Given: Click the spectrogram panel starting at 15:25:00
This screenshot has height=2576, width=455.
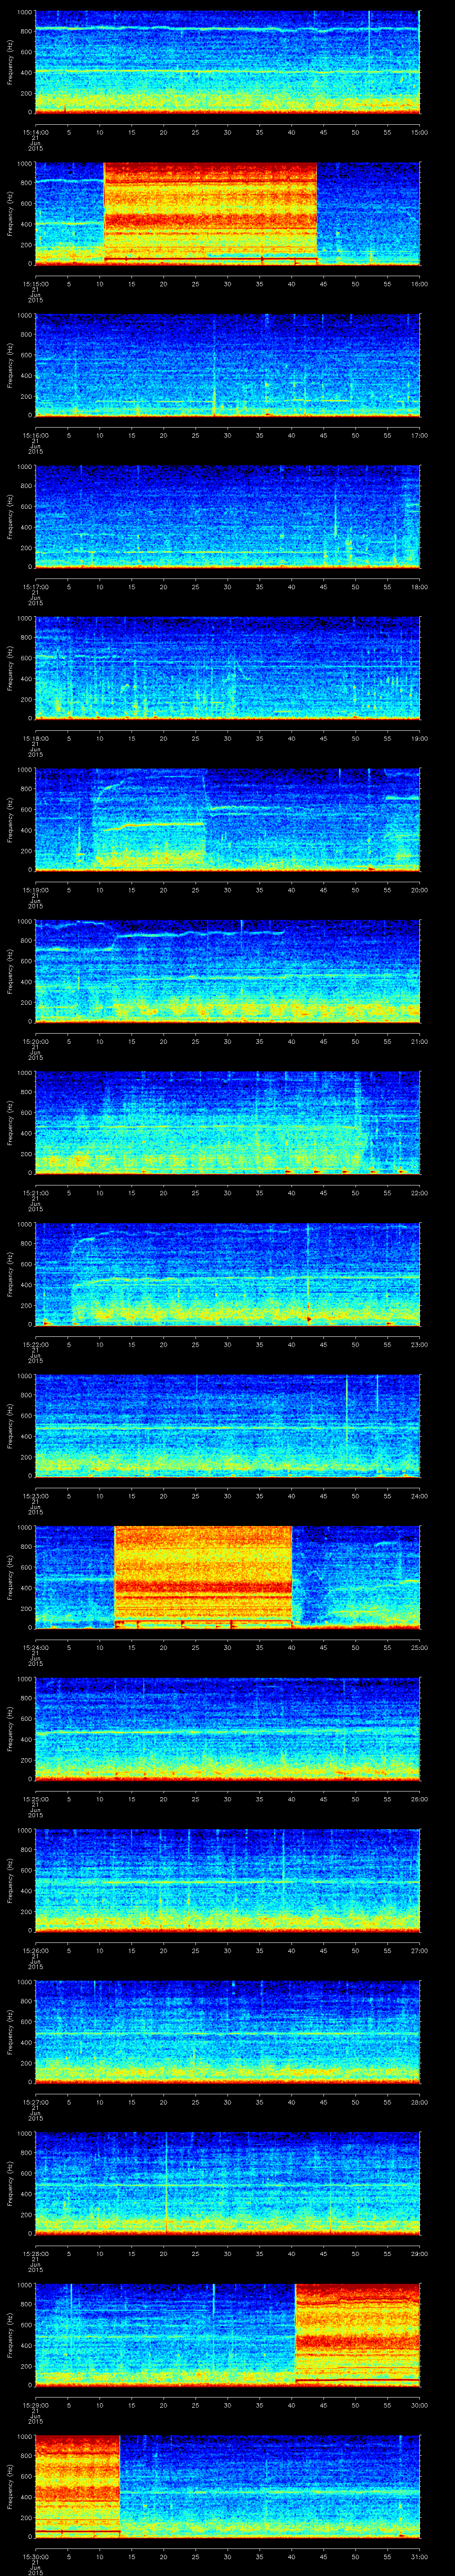Looking at the screenshot, I should (227, 1728).
